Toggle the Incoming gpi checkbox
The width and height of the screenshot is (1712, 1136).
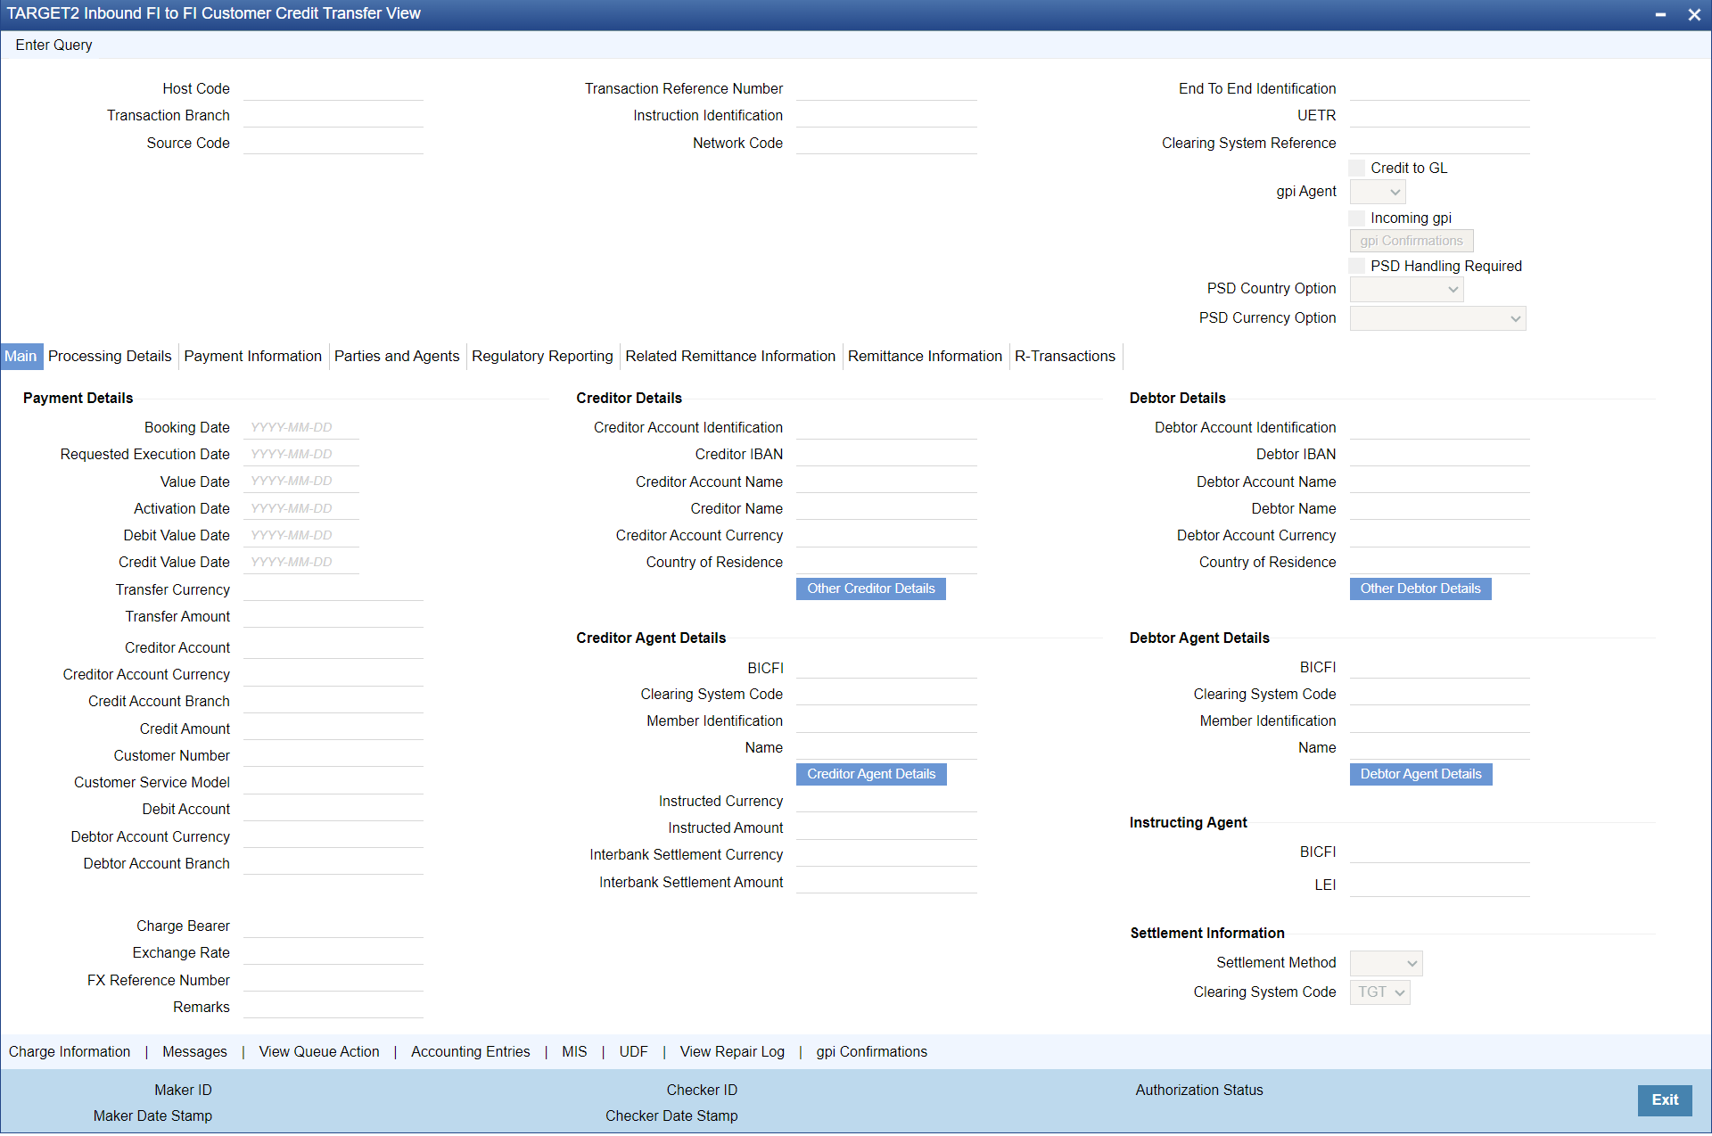click(x=1357, y=218)
